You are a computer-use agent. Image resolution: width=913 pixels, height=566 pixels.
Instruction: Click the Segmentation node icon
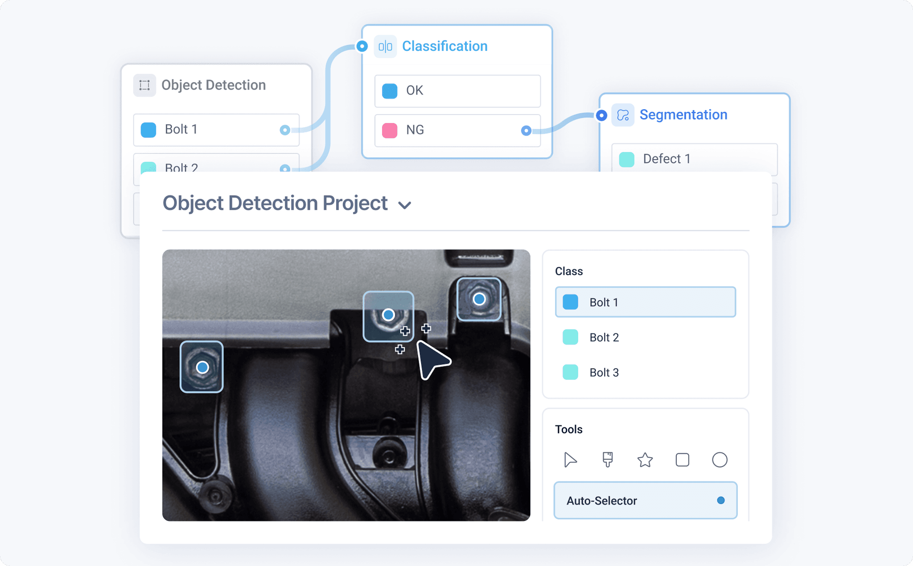(623, 115)
